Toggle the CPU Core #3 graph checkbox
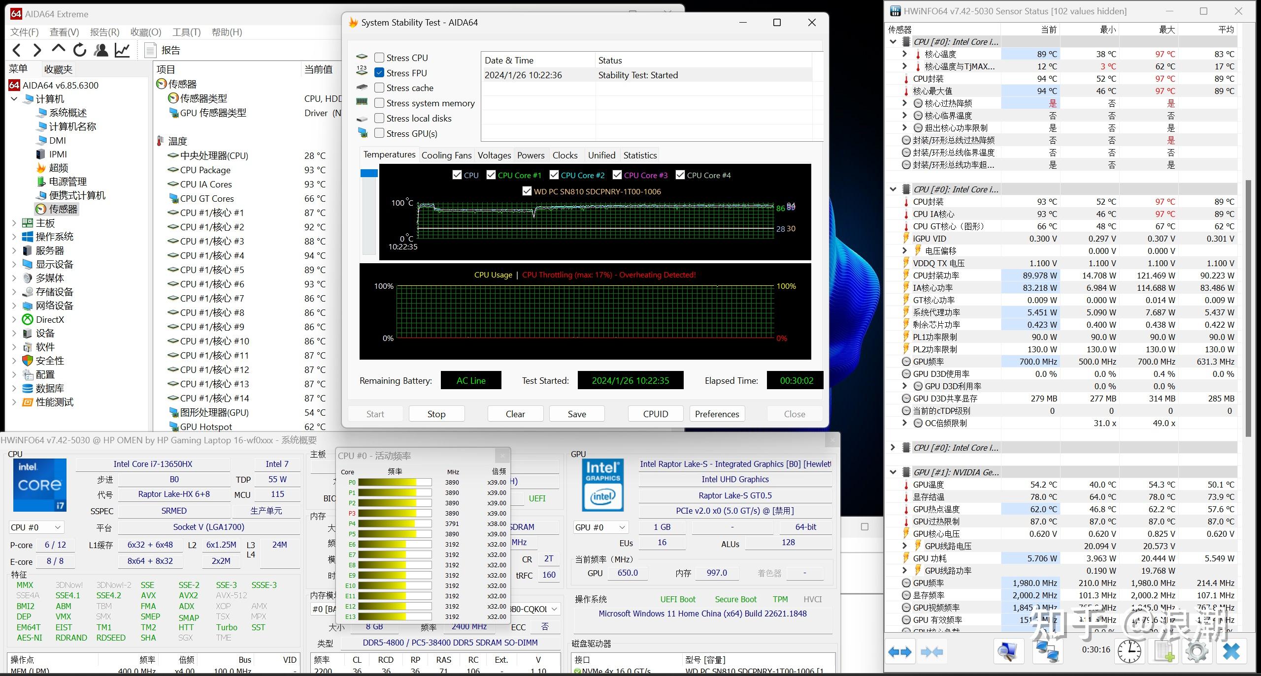Viewport: 1261px width, 676px height. [x=617, y=175]
